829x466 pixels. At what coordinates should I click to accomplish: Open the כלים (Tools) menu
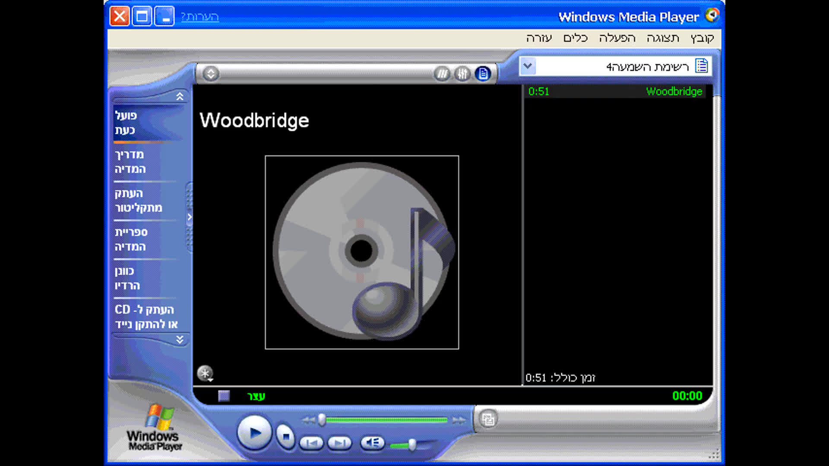point(576,38)
